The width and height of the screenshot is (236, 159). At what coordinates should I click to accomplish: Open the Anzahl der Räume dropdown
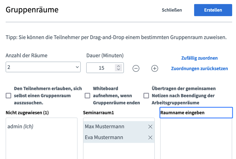click(43, 67)
